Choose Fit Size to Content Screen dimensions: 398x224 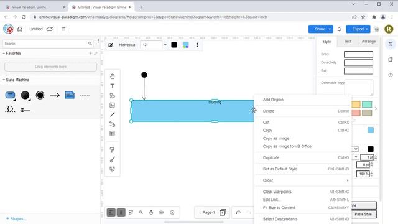pyautogui.click(x=303, y=208)
